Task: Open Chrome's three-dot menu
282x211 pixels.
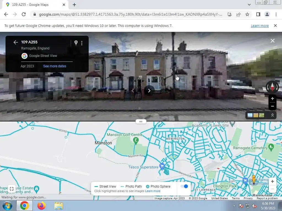Action: click(x=276, y=14)
